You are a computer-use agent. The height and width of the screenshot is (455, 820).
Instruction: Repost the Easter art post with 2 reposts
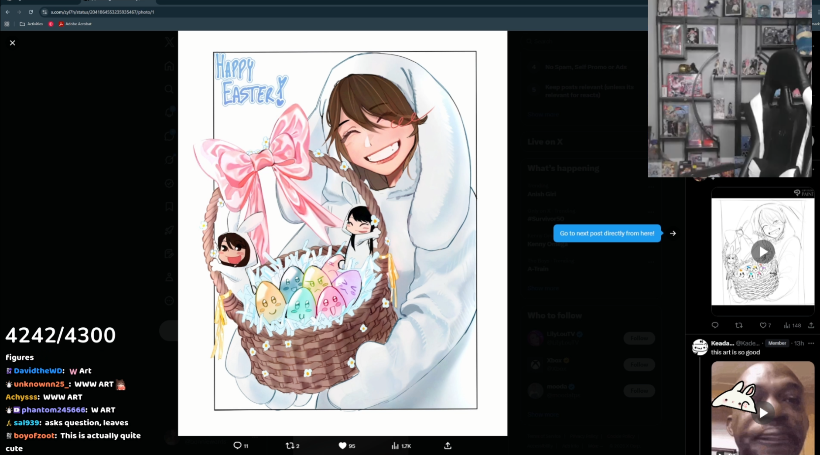pos(290,445)
